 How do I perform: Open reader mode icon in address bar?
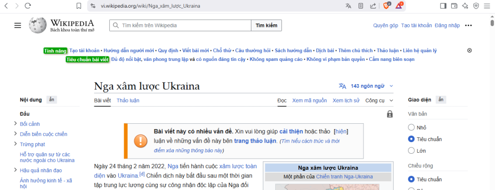(361, 6)
